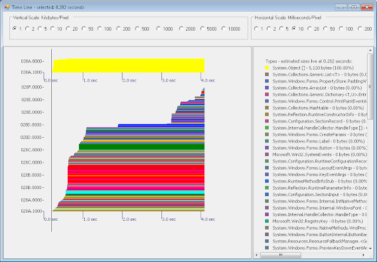Select System.Collections.Generic.Dictionary<T,U>.Entry legend row
The width and height of the screenshot is (377, 262).
click(x=319, y=94)
